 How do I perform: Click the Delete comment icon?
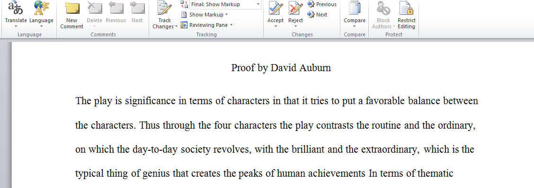click(x=94, y=8)
